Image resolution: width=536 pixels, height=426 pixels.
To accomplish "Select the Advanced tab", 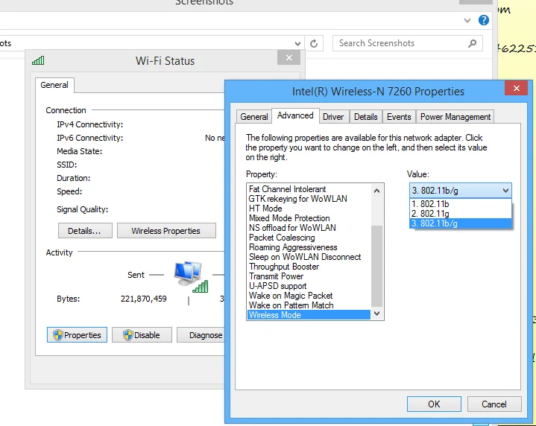I will point(295,115).
